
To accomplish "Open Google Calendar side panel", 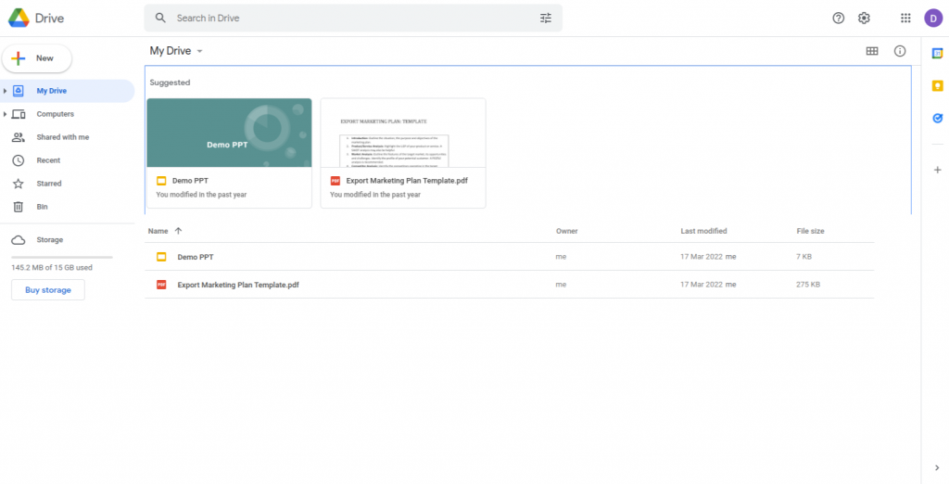I will (937, 54).
